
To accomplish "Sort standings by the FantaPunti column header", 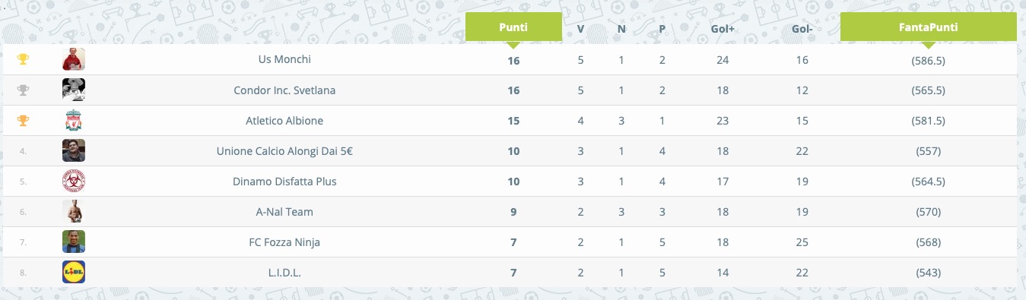I will point(928,27).
